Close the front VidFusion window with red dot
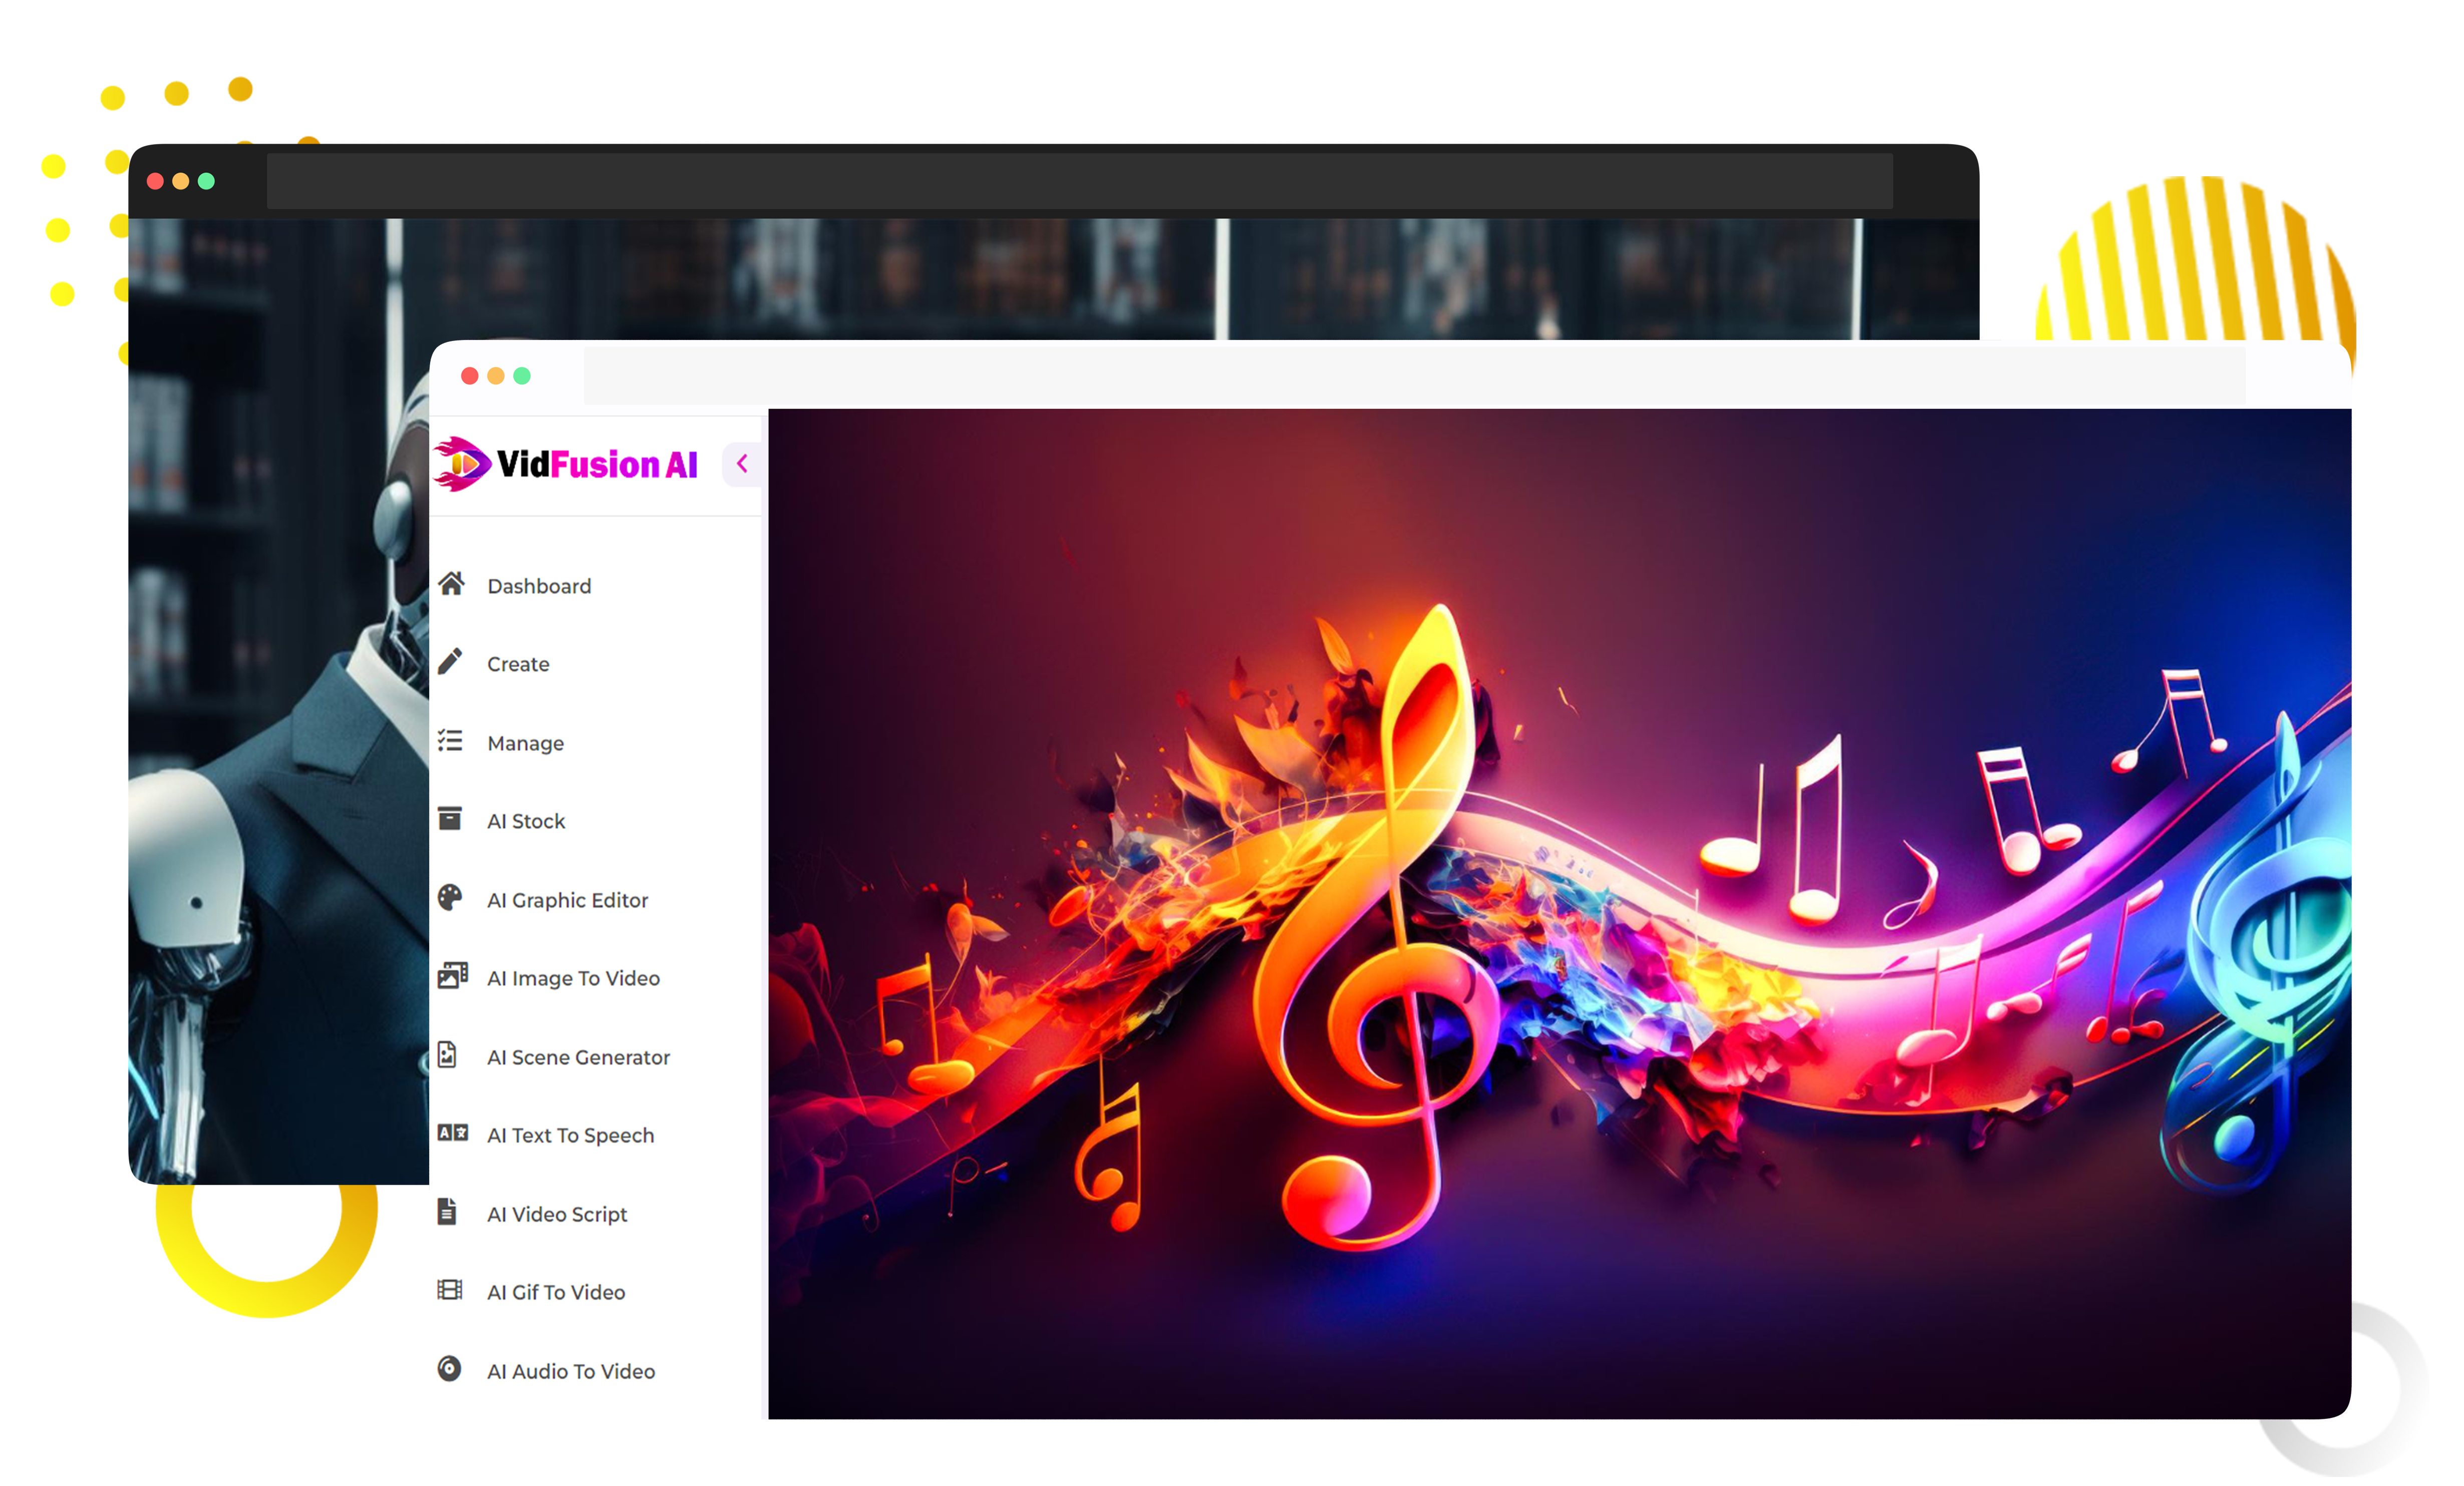Image resolution: width=2464 pixels, height=1486 pixels. point(469,376)
